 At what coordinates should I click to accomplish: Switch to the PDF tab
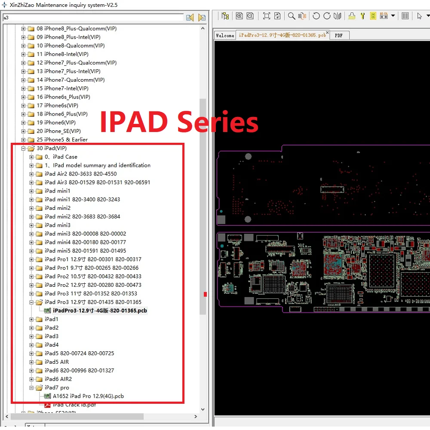click(339, 35)
